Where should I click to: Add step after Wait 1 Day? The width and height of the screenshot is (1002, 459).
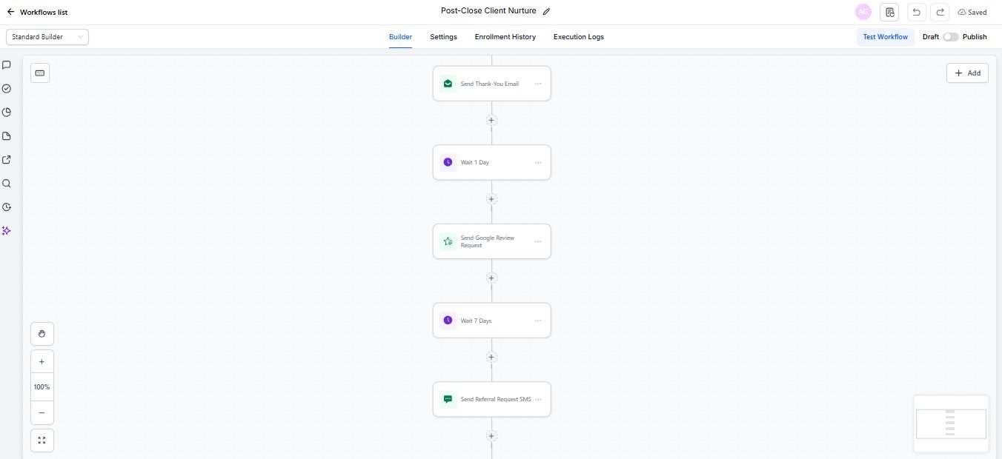pyautogui.click(x=491, y=199)
